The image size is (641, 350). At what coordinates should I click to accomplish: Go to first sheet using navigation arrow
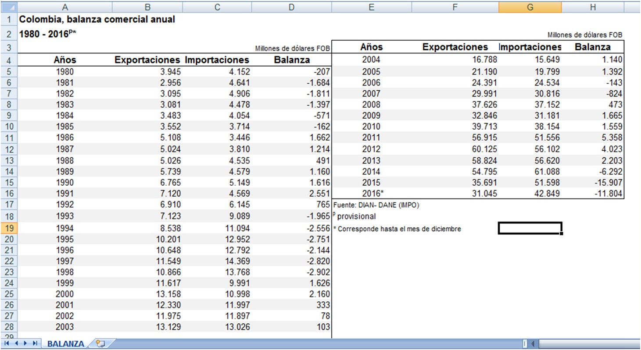coord(7,343)
